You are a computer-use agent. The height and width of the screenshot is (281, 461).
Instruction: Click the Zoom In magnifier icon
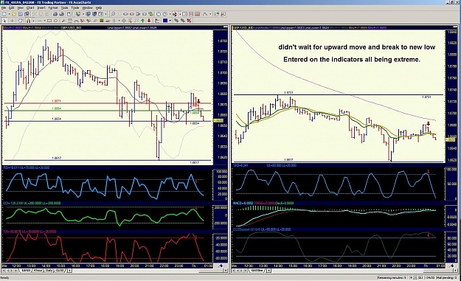coord(113,14)
